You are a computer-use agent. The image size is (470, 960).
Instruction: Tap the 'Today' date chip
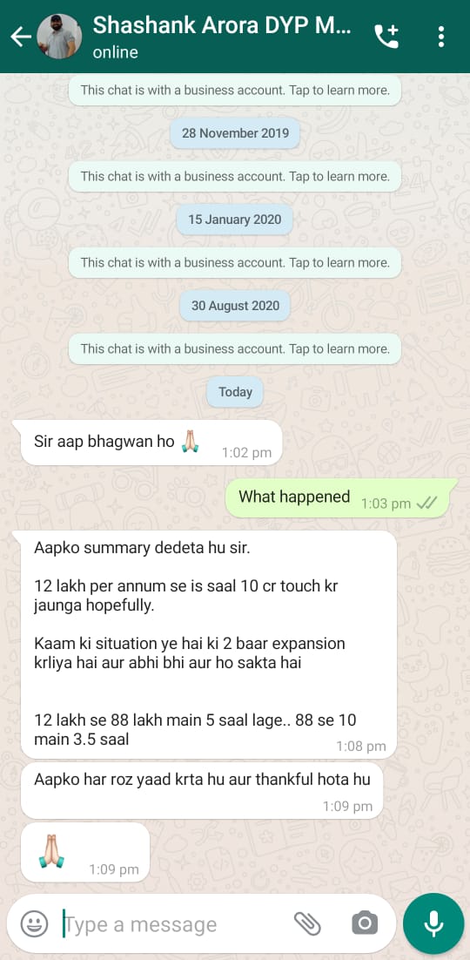235,392
